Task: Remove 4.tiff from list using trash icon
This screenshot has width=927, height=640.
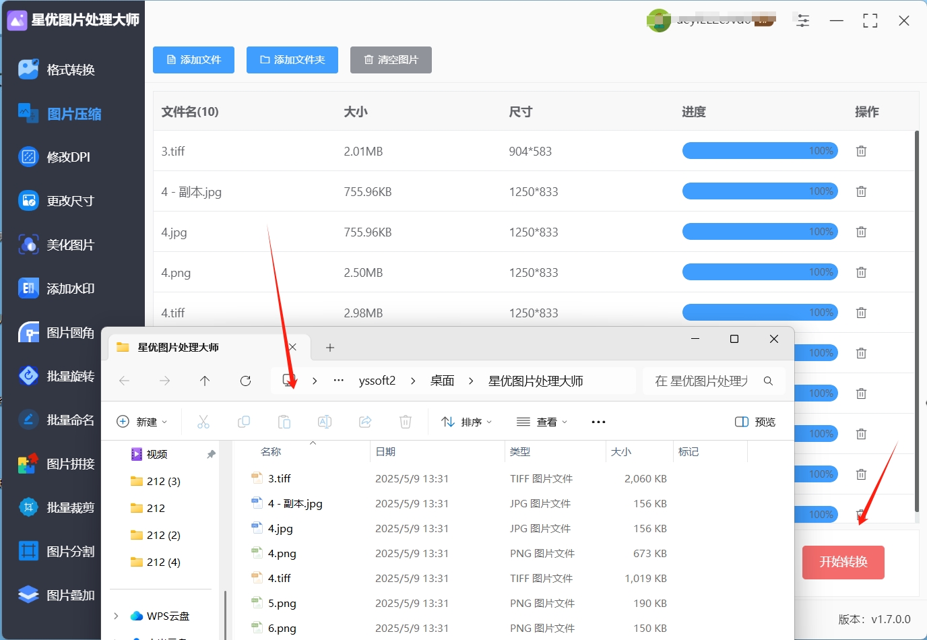Action: pyautogui.click(x=861, y=313)
